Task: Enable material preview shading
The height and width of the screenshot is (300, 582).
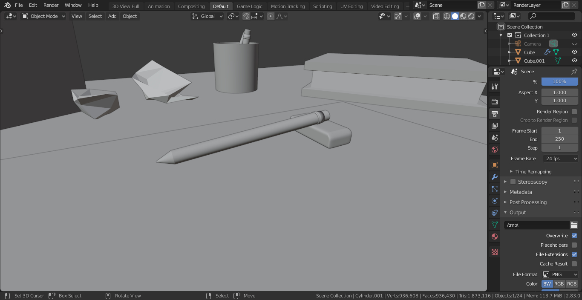Action: pyautogui.click(x=463, y=16)
